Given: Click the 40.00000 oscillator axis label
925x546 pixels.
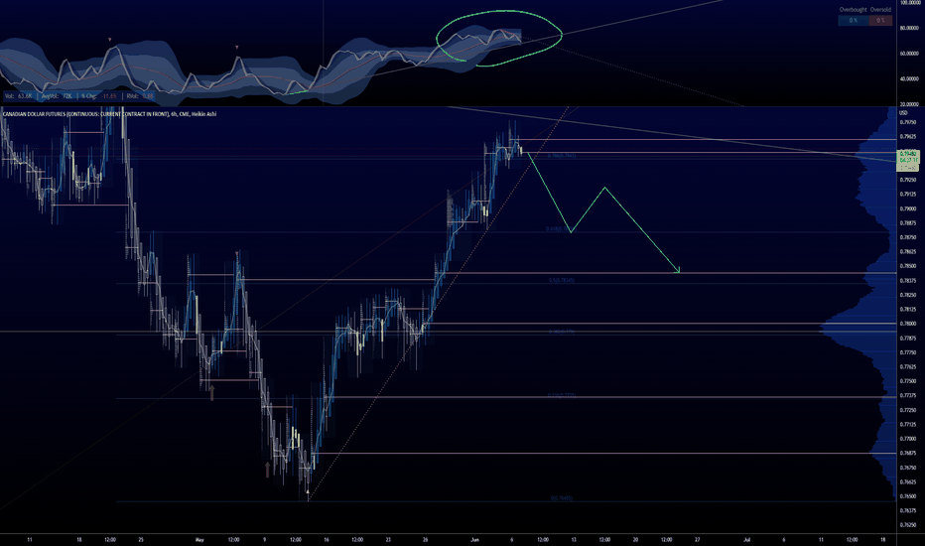Looking at the screenshot, I should click(x=909, y=78).
